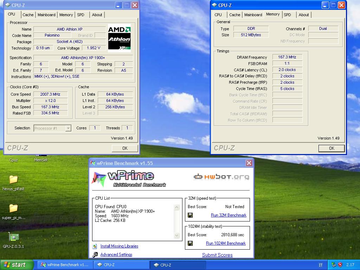Click the Rated FSB 334.5 MHz value
The image size is (360, 270).
(x=50, y=113)
